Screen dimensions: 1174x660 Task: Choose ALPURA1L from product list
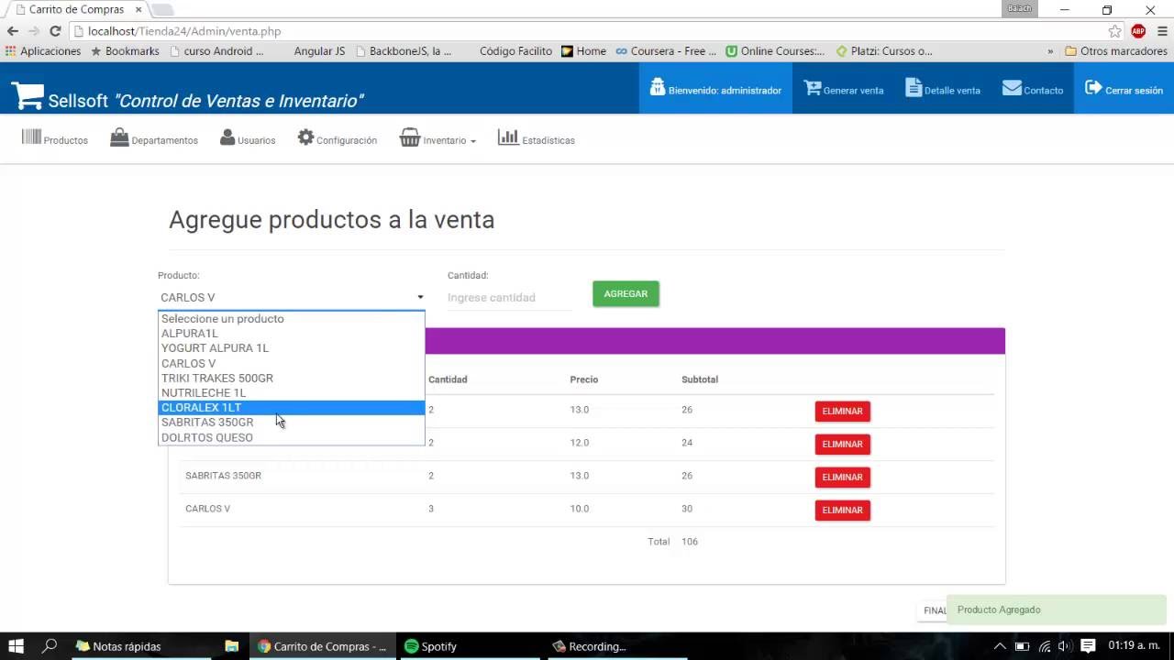tap(292, 334)
